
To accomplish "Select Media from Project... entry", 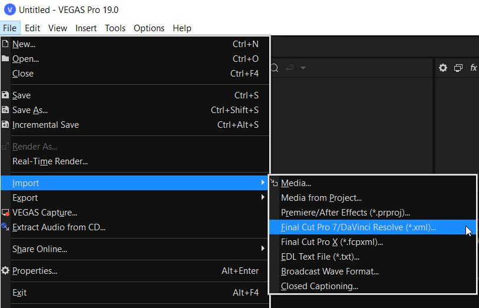I will [x=373, y=197].
